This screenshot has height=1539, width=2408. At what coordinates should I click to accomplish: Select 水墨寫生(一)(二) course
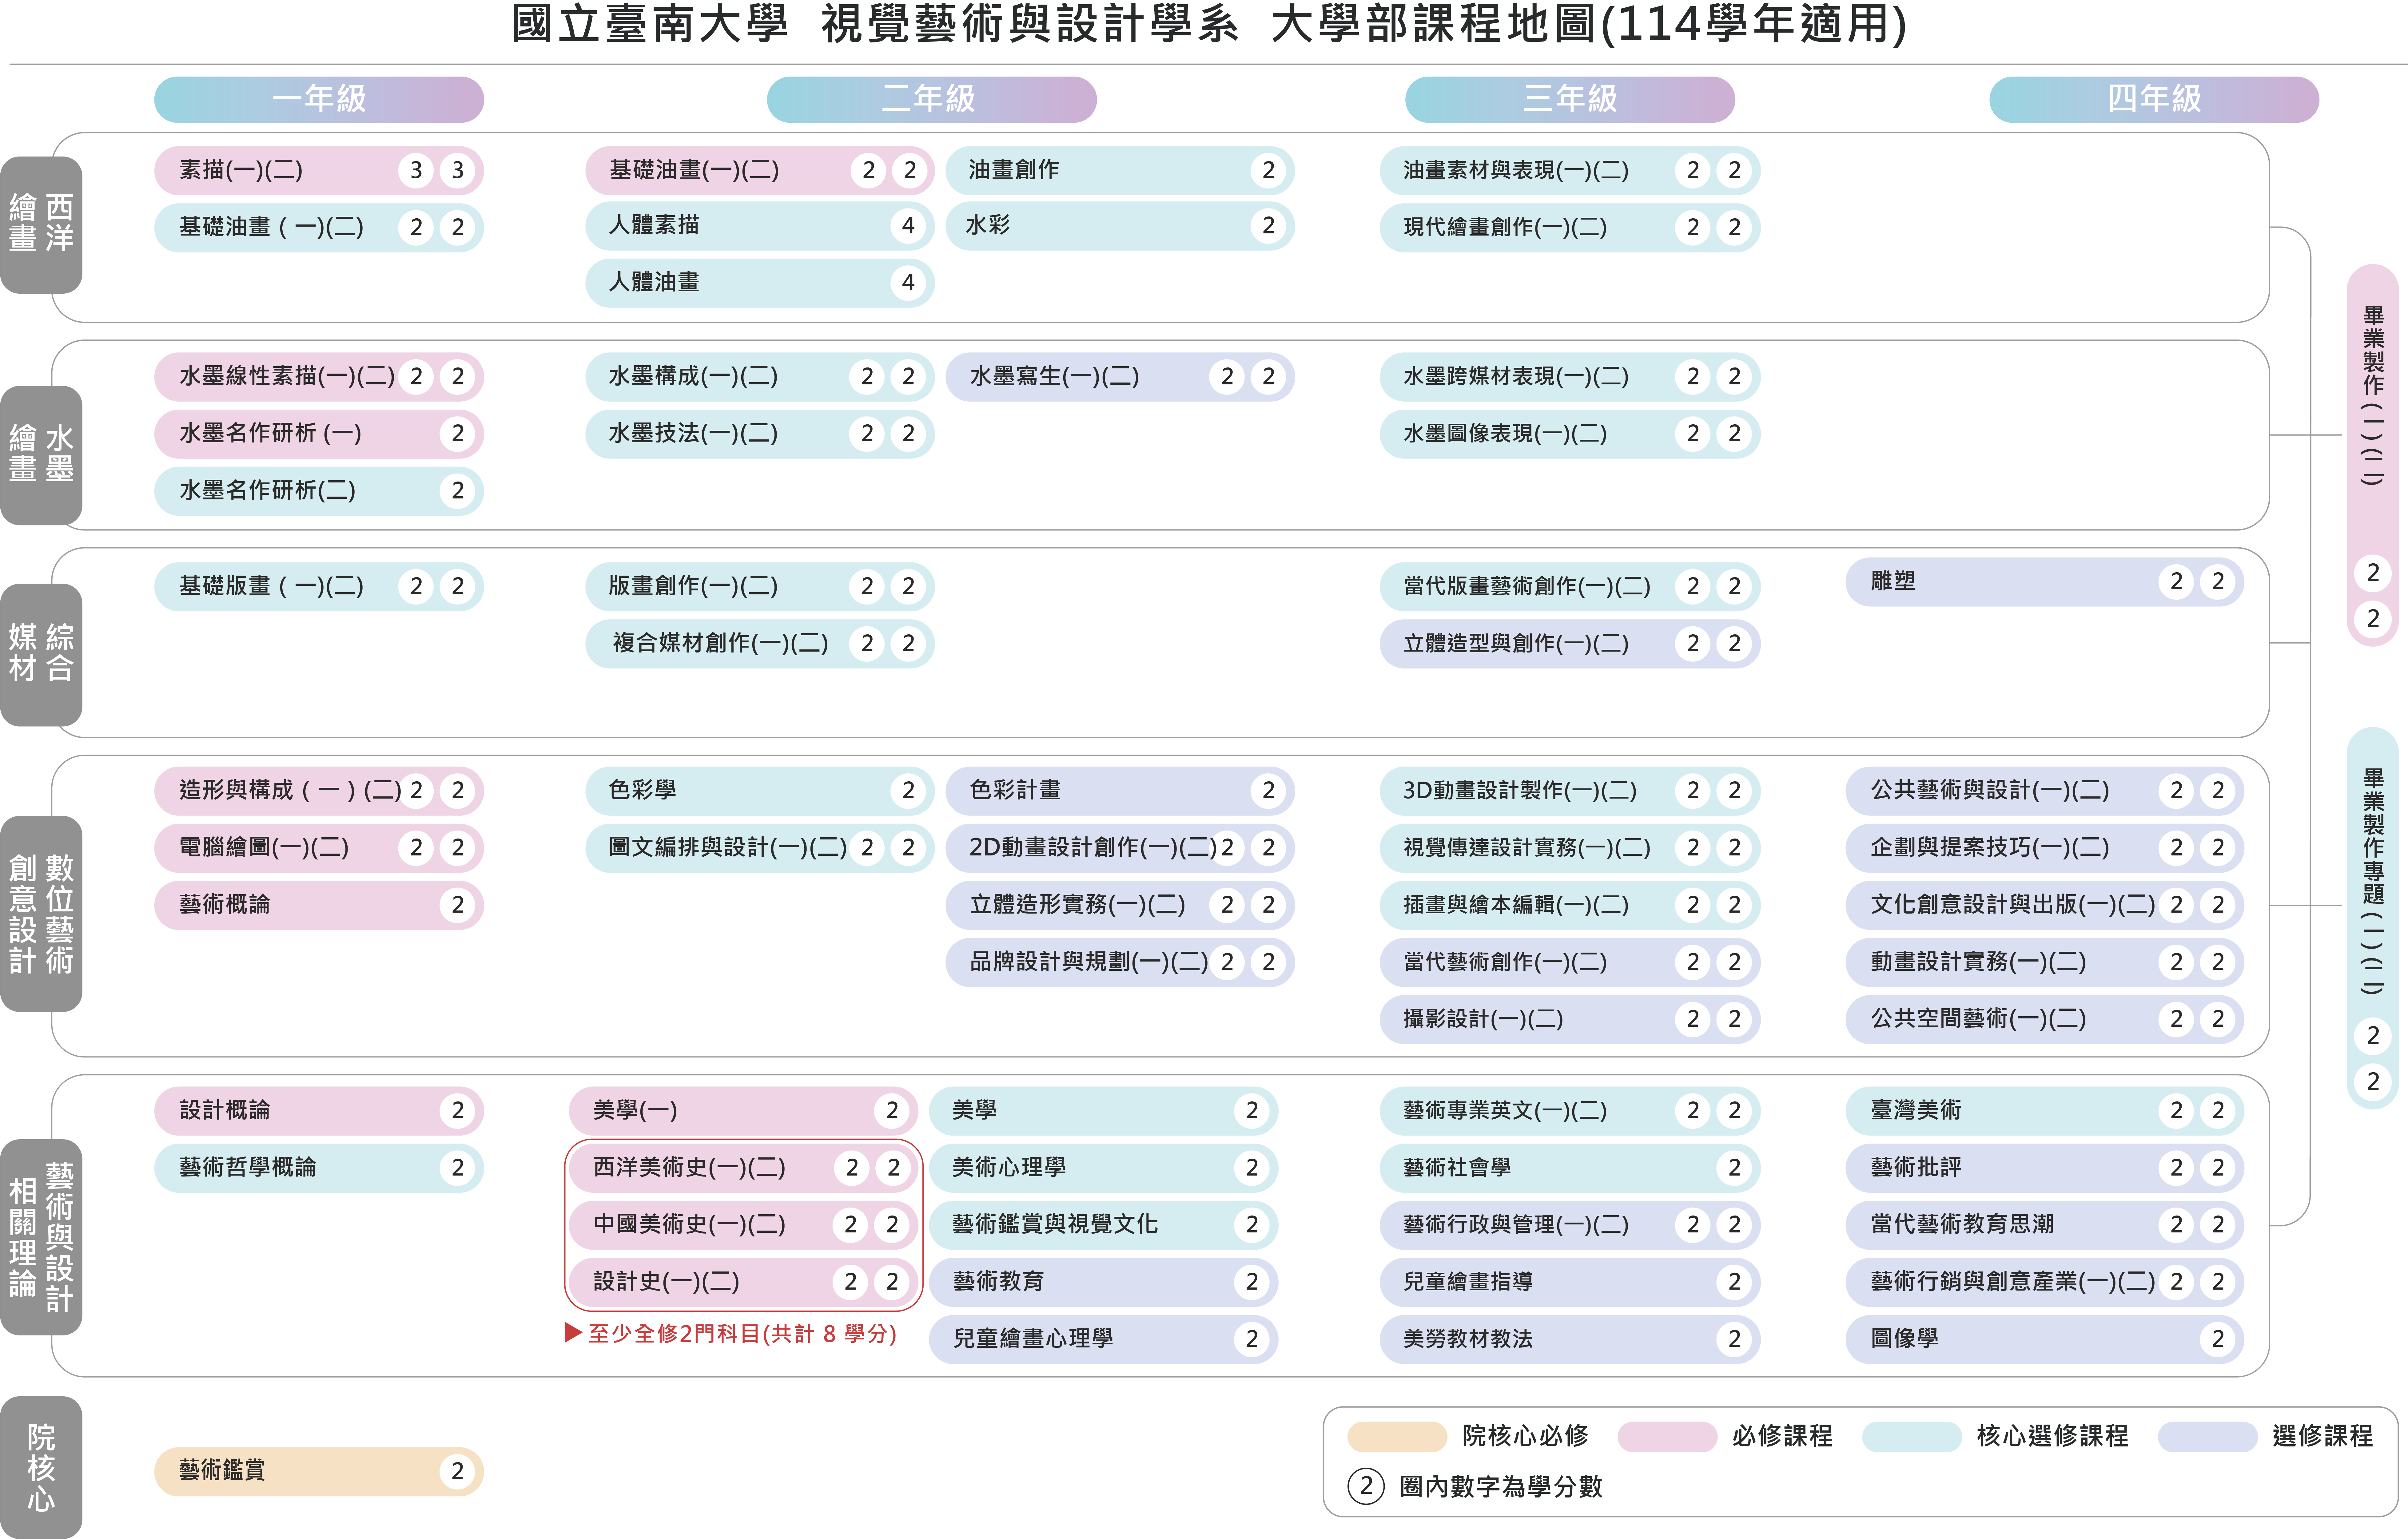(1120, 377)
